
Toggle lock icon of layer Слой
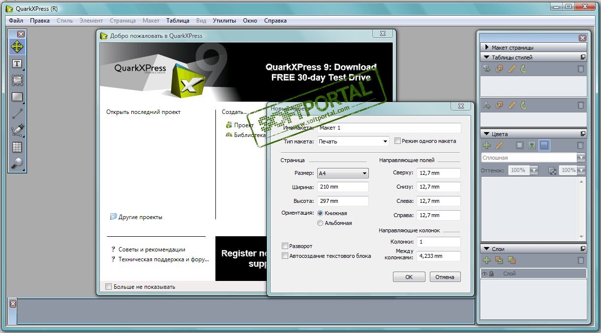point(491,274)
